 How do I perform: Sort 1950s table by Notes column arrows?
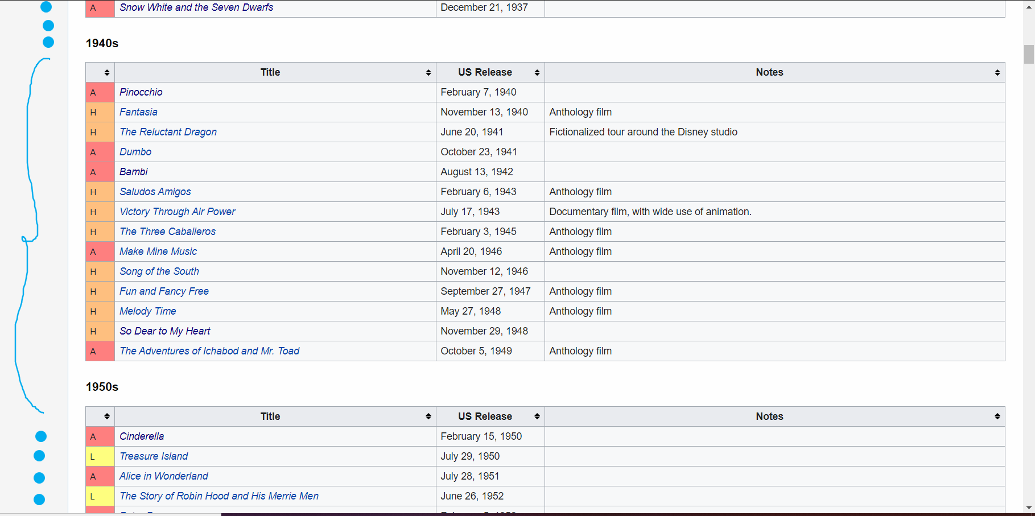[x=997, y=416]
